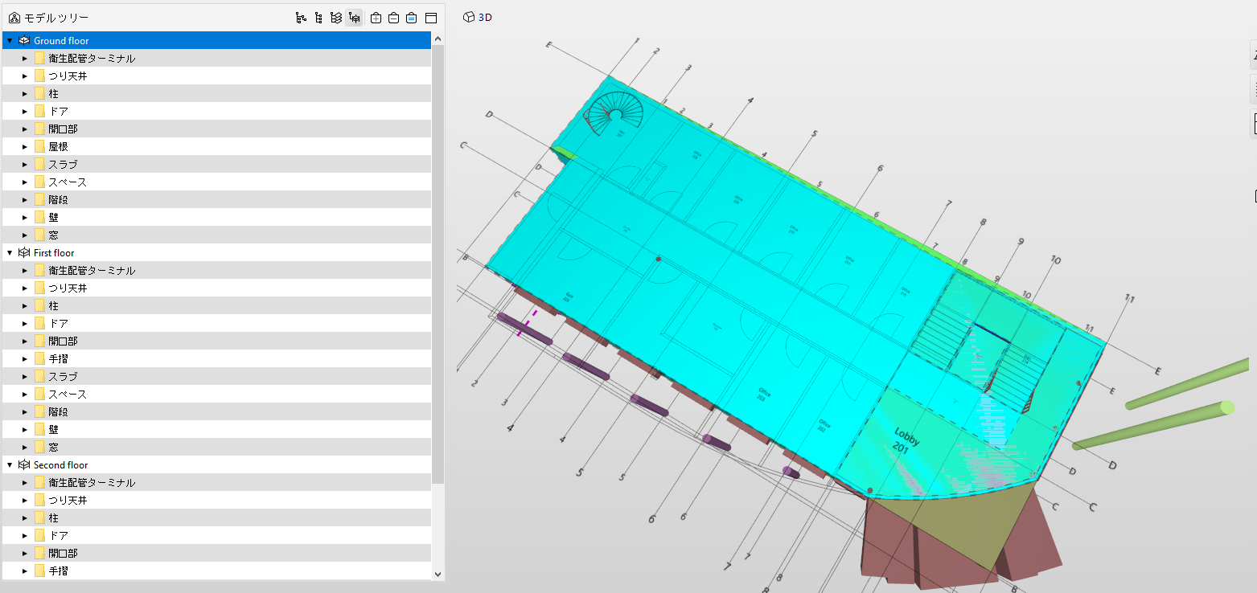Select 窓 under Ground floor
The height and width of the screenshot is (593, 1257).
tap(217, 235)
